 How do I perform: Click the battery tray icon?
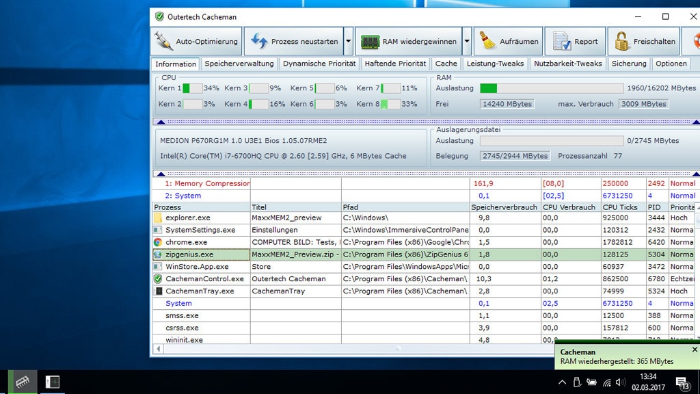(x=591, y=382)
